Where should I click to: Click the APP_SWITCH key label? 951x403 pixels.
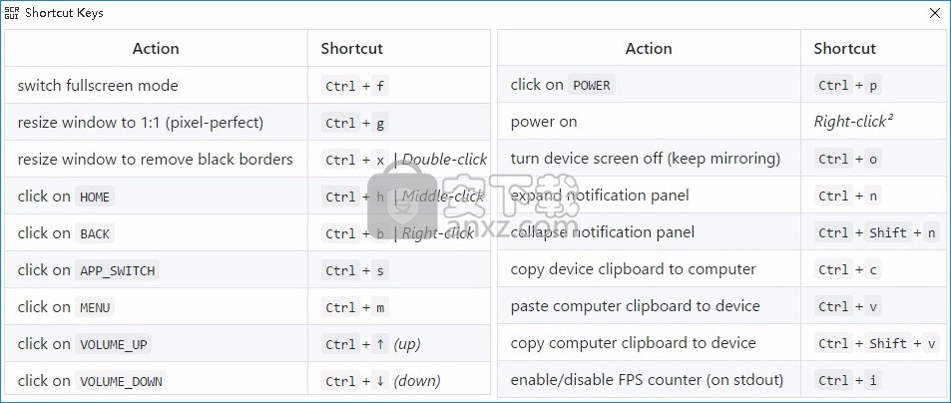pyautogui.click(x=117, y=271)
